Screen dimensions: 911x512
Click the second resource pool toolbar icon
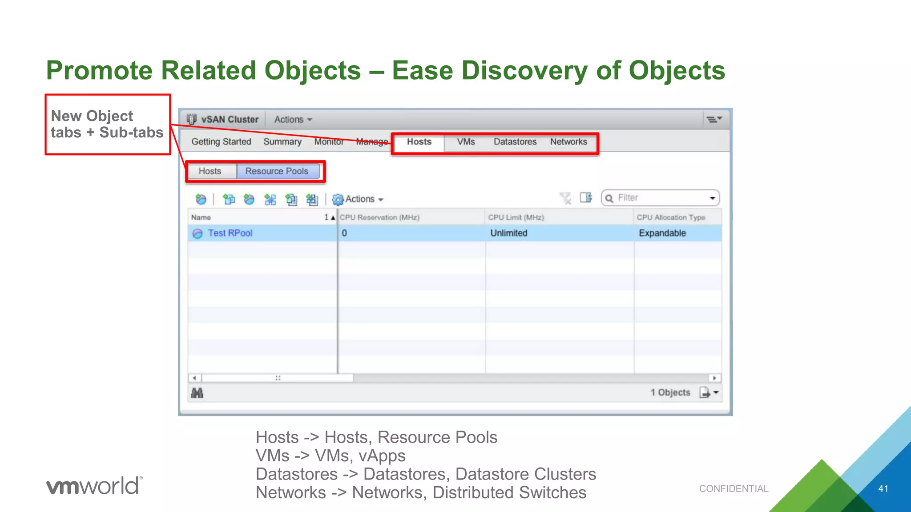point(249,199)
